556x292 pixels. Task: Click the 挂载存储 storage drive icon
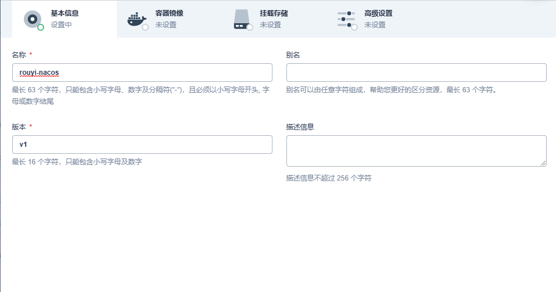[242, 18]
